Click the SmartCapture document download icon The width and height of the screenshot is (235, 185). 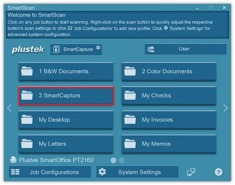[56, 49]
